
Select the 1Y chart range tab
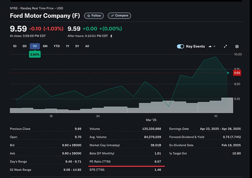click(x=68, y=46)
